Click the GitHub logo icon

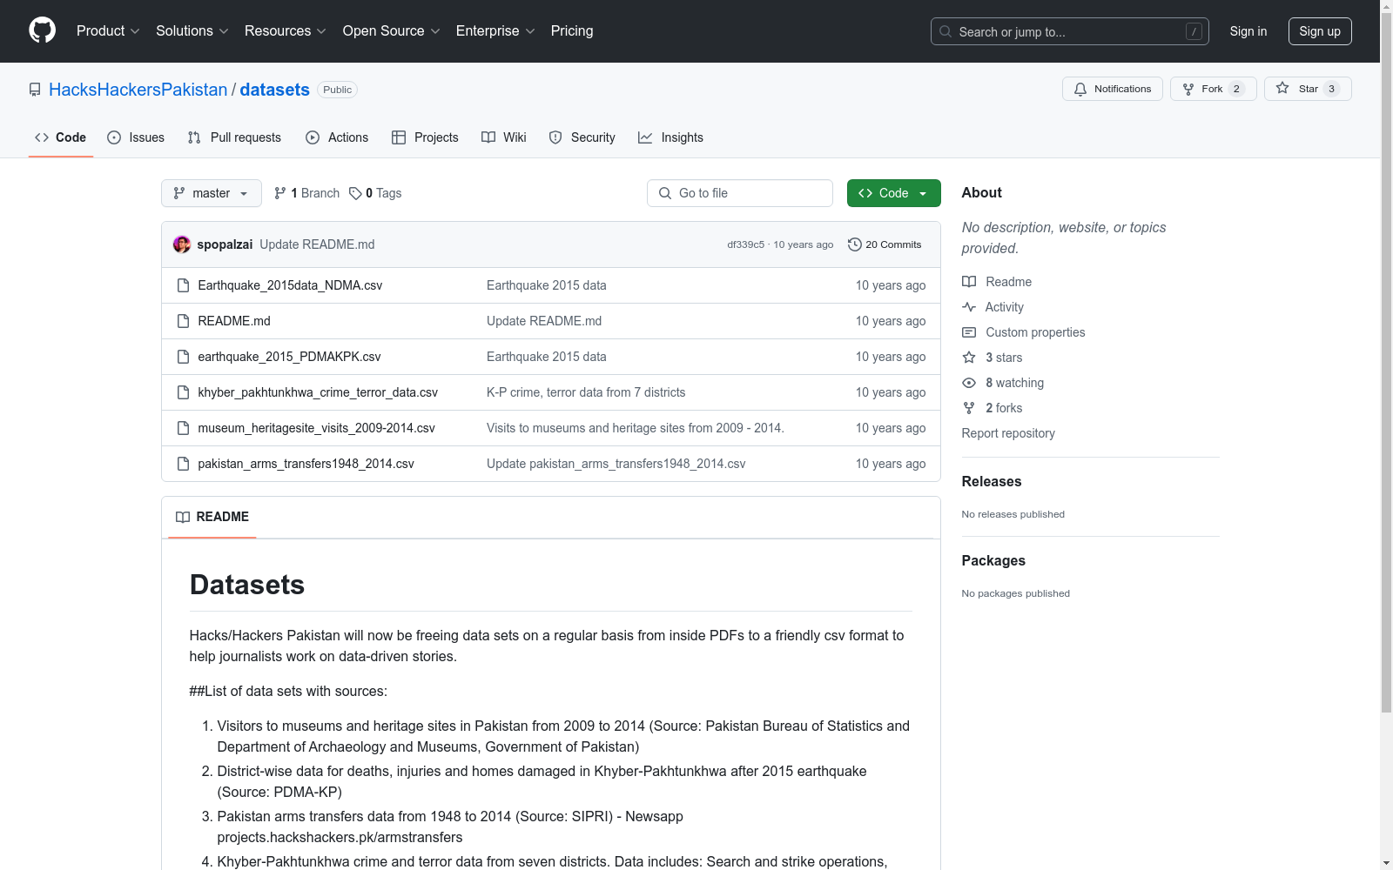[x=42, y=30]
